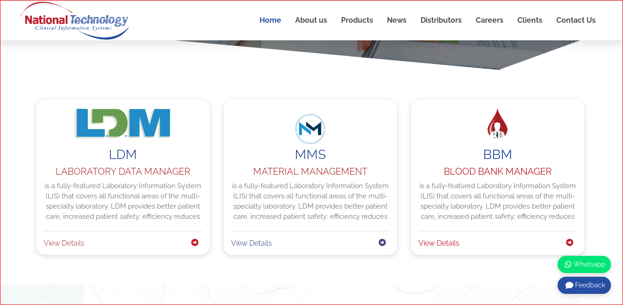Open the Products menu item
The width and height of the screenshot is (623, 305).
(x=357, y=20)
